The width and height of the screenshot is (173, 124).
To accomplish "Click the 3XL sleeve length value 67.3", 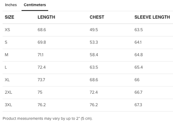I will tap(138, 105).
